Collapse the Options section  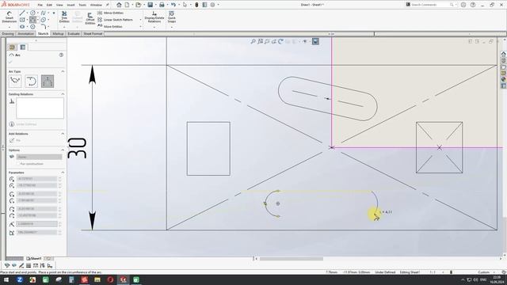click(63, 150)
